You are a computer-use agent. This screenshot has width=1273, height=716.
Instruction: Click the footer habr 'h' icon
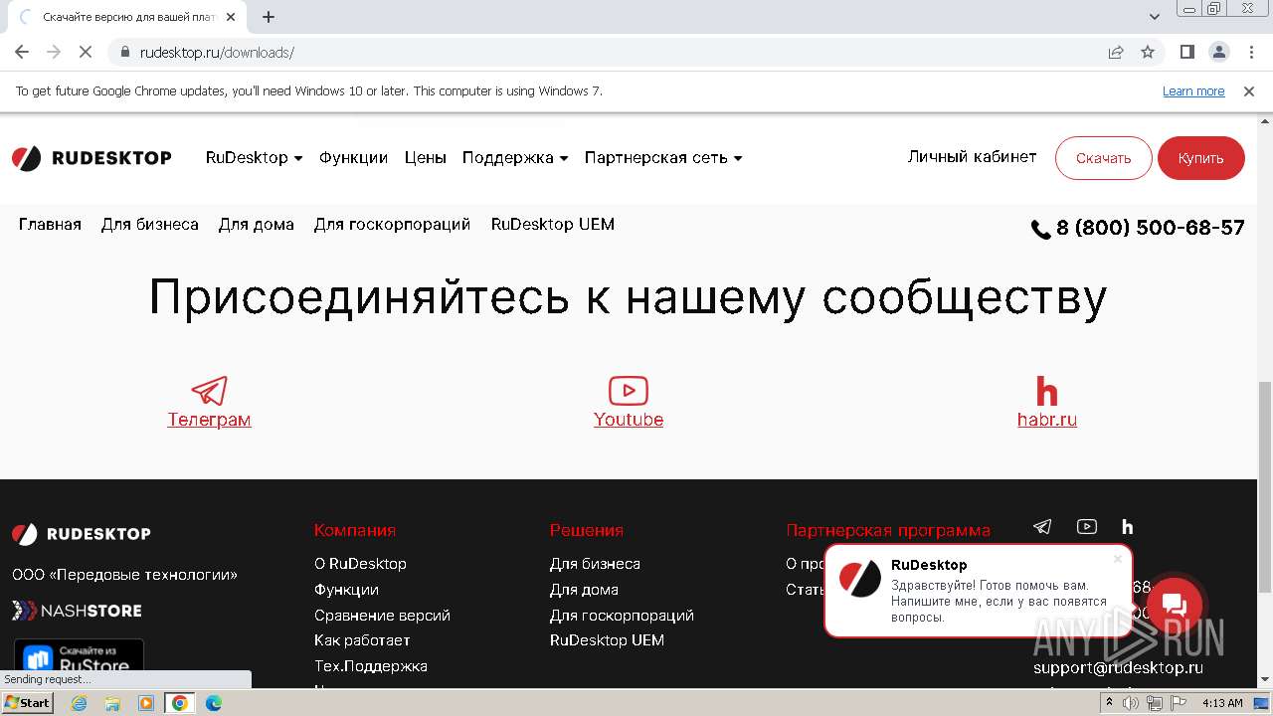point(1127,527)
